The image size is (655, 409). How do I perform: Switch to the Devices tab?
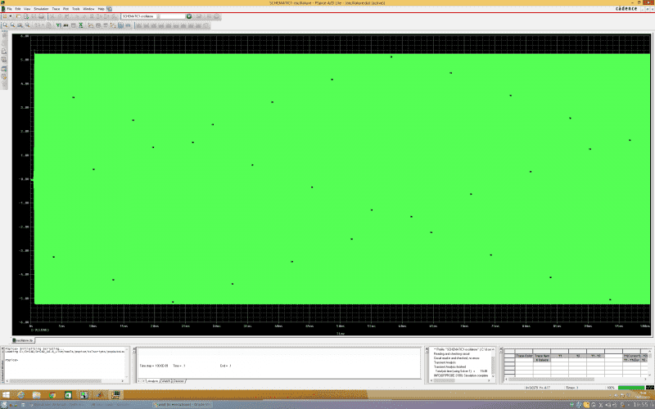pos(179,380)
